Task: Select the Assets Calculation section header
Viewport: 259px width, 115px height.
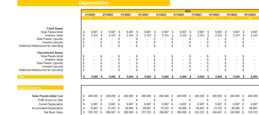Action: (x=40, y=88)
